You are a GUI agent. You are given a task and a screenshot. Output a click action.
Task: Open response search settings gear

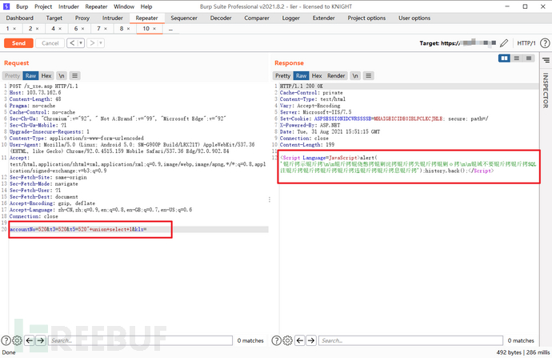click(x=288, y=340)
